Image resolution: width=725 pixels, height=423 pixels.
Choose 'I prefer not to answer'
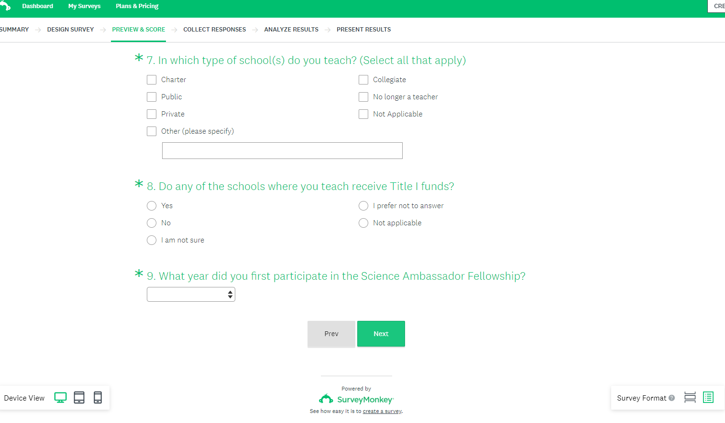[x=363, y=206]
